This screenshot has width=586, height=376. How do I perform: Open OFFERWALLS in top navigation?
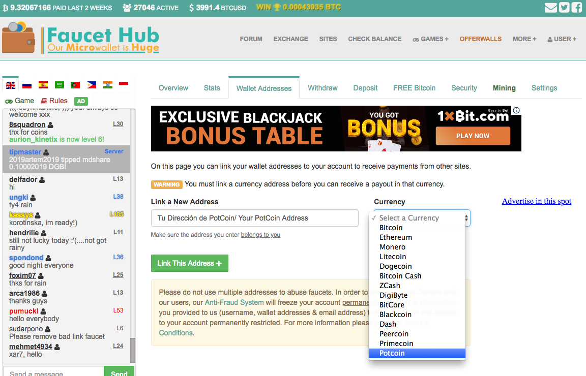click(x=481, y=39)
